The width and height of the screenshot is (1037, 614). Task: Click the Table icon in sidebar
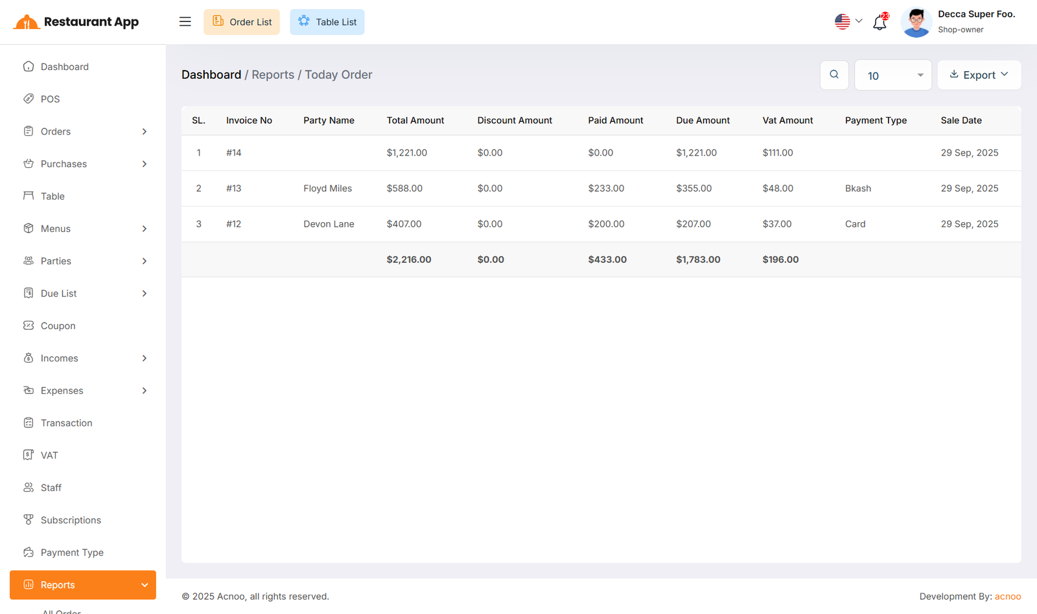pos(29,196)
